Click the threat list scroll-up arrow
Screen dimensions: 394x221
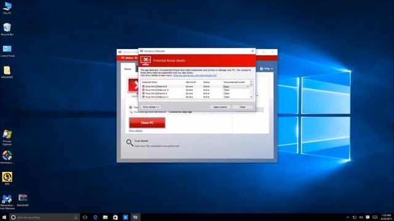[251, 82]
